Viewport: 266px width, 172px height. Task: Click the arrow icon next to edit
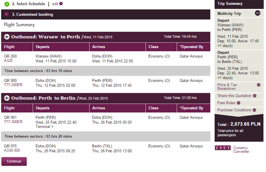(61, 4)
